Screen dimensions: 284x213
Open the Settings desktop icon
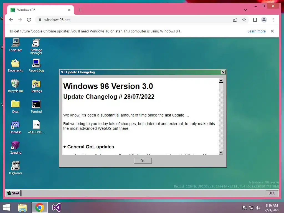click(x=36, y=86)
